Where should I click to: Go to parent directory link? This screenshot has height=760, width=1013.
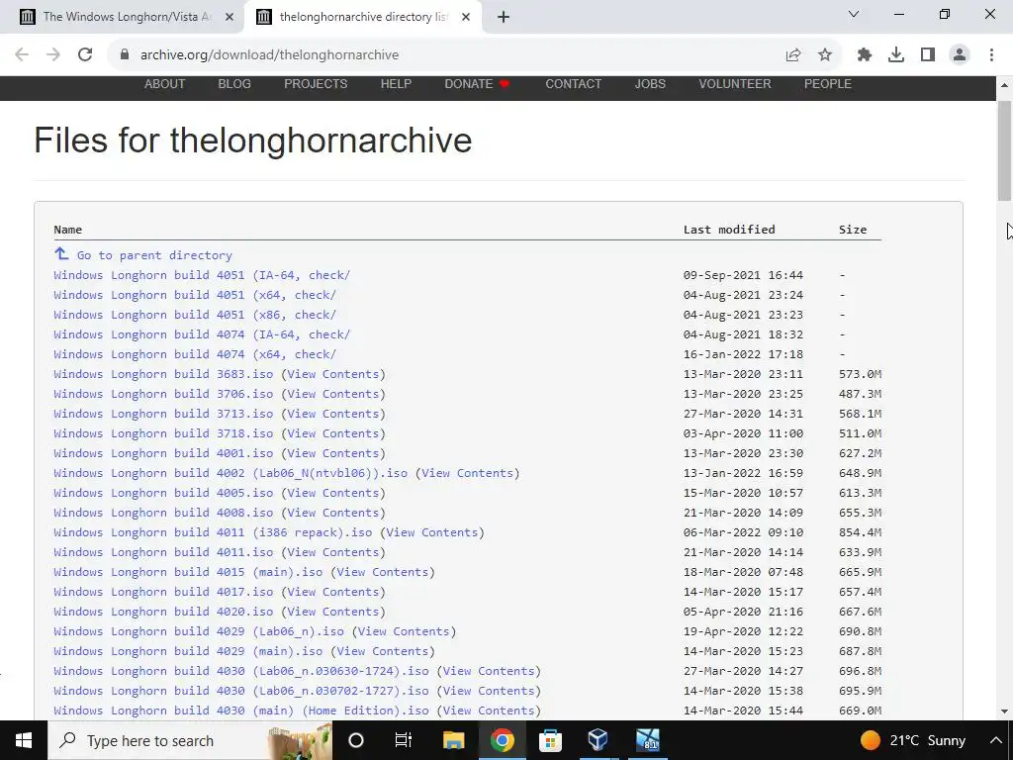point(154,255)
